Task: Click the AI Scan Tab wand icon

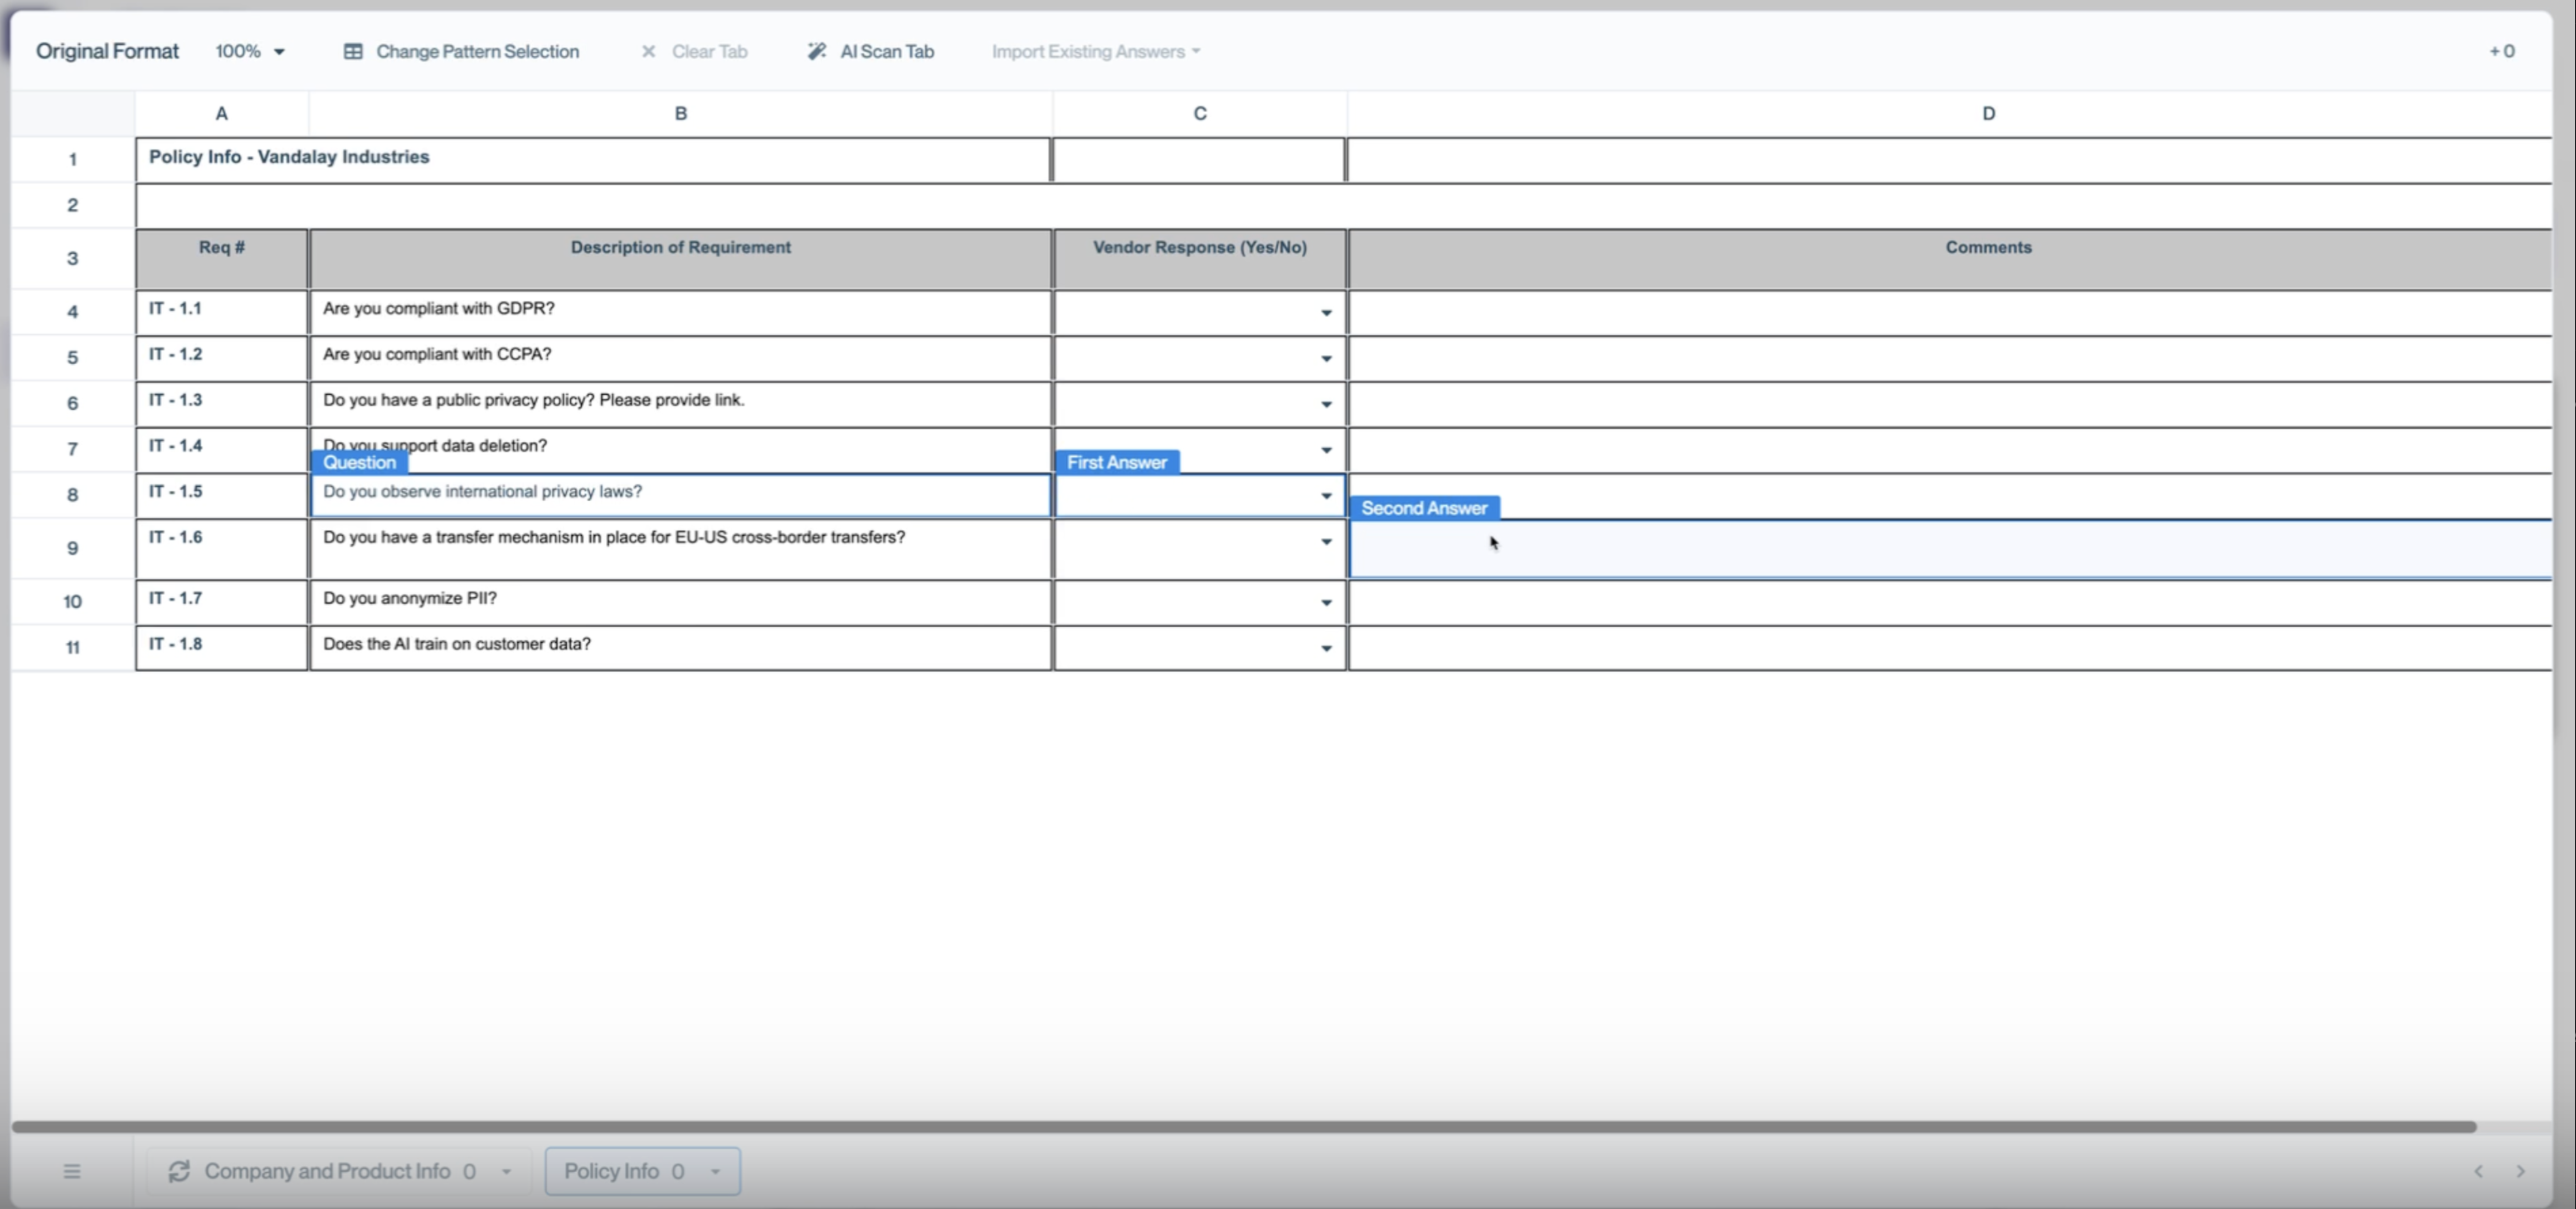Action: (817, 52)
